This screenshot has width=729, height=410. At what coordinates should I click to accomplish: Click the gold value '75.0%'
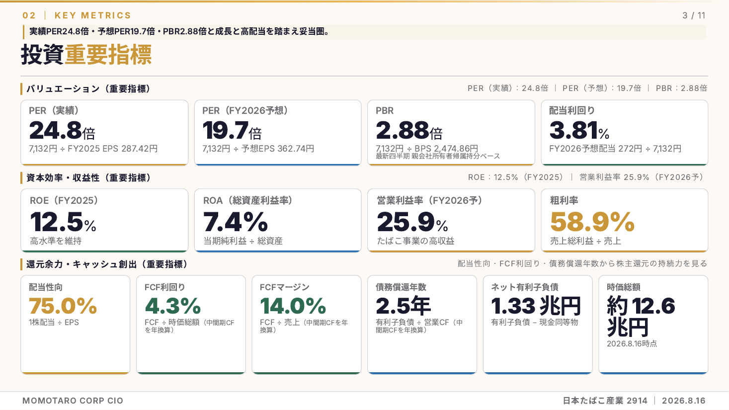[63, 306]
